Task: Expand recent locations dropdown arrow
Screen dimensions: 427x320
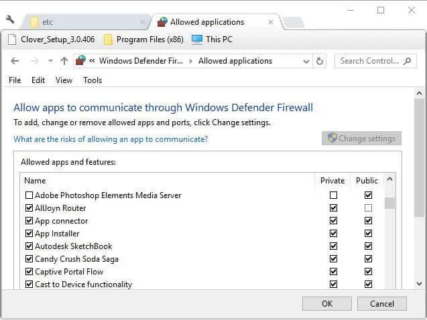Action: [x=50, y=61]
